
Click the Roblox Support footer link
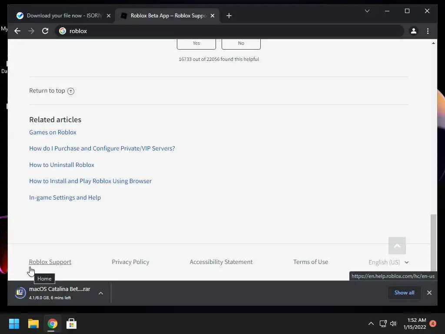pos(50,262)
